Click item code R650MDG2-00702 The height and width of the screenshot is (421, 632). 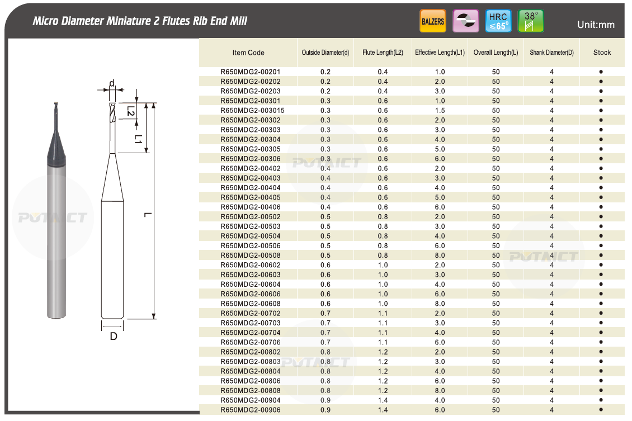(251, 314)
